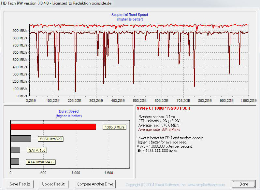This screenshot has width=260, height=190.
Task: Click the grey SCSI Ultra320 bar
Action: click(21, 139)
